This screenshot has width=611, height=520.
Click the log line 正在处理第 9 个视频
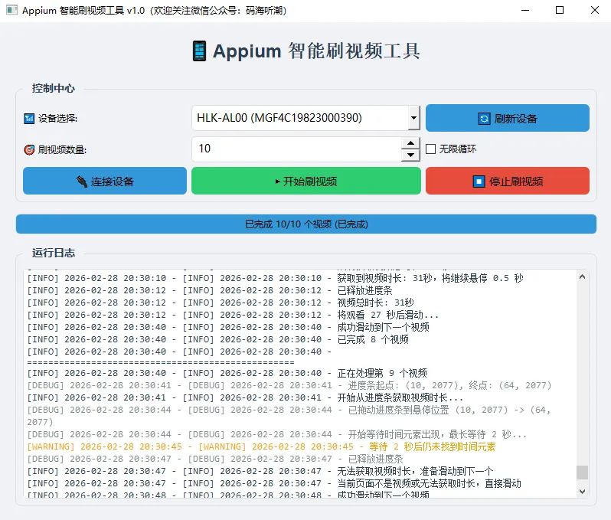click(x=227, y=374)
